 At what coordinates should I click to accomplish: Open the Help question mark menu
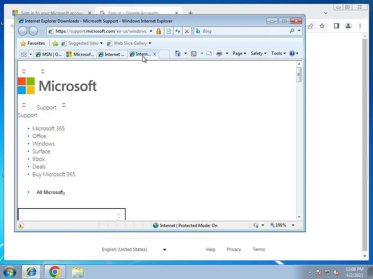294,53
